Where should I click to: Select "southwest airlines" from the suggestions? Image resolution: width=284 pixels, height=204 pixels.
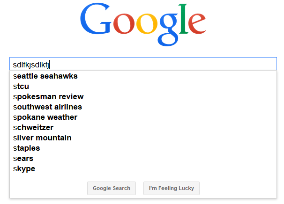(47, 107)
